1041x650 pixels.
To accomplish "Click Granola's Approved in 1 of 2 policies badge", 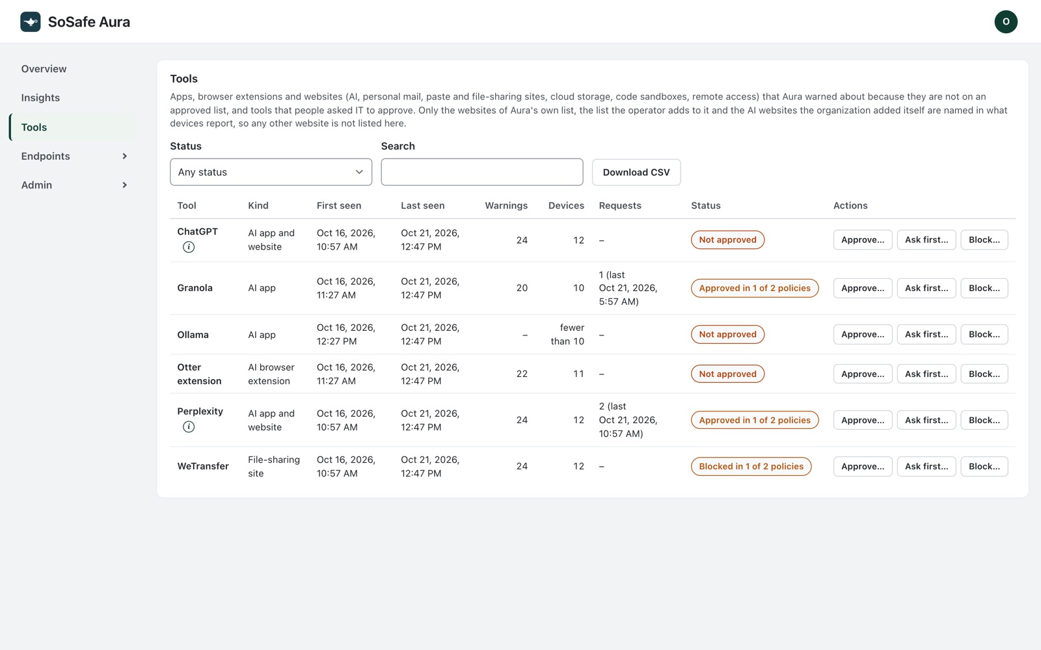I will tap(755, 288).
